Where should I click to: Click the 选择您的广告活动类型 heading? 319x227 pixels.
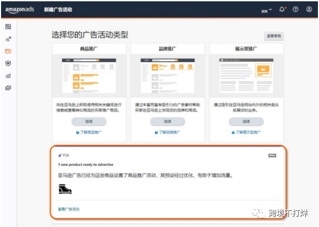click(x=90, y=35)
